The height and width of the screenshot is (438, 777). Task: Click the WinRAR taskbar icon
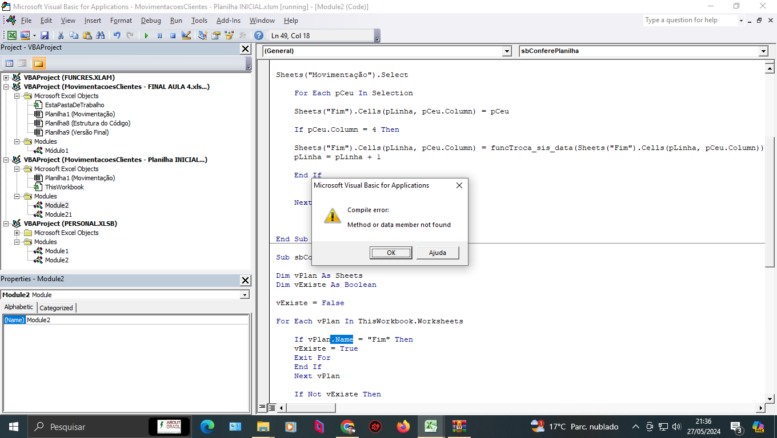click(x=459, y=426)
